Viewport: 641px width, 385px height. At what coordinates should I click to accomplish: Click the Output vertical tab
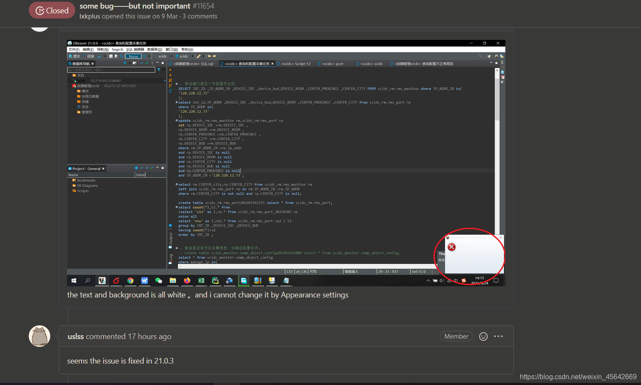click(170, 240)
